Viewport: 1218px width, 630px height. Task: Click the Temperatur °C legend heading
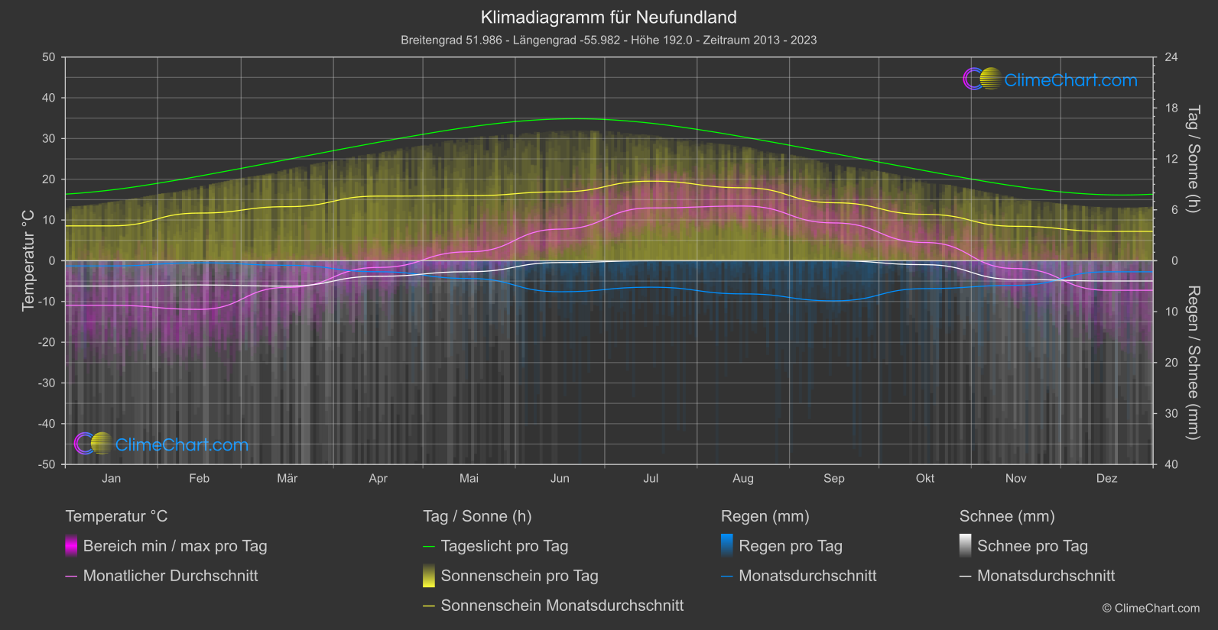116,516
